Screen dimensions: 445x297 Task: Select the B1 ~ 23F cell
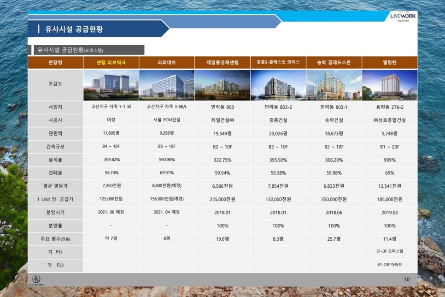[390, 147]
